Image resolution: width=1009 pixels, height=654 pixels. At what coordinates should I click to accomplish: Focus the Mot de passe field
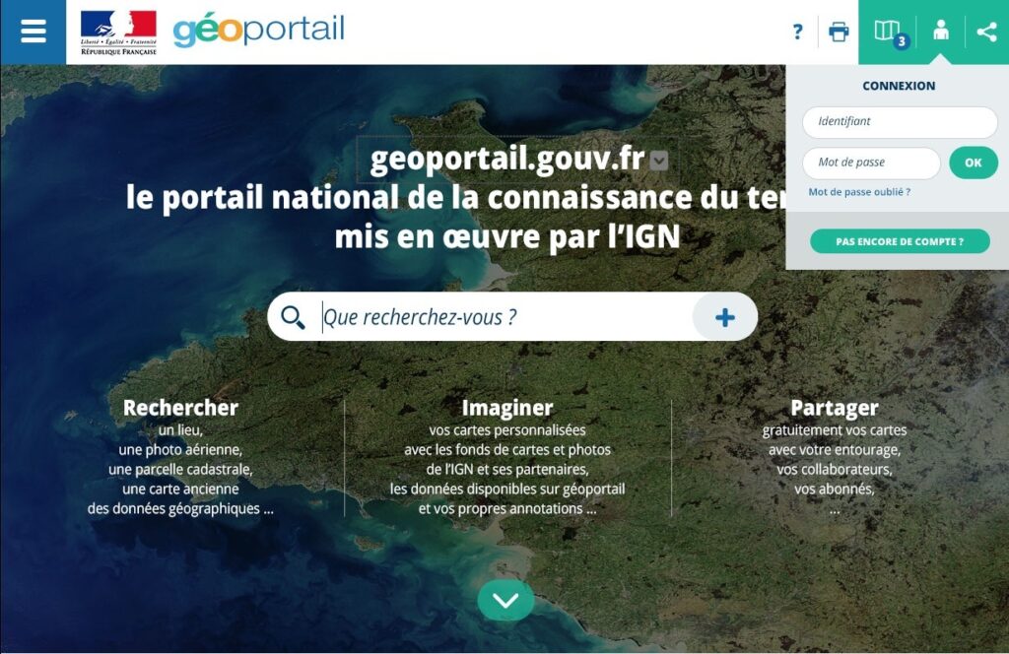(871, 163)
